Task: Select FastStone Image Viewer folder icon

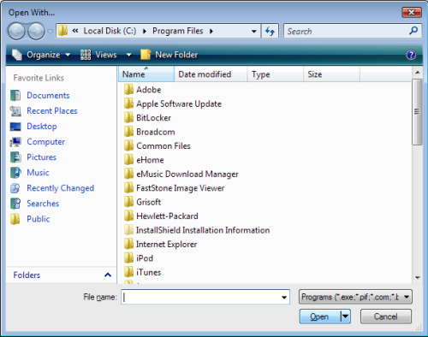Action: point(128,187)
